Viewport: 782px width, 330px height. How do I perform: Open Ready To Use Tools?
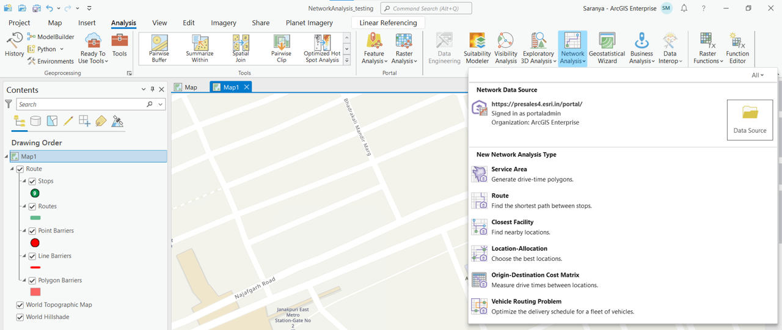click(x=93, y=48)
